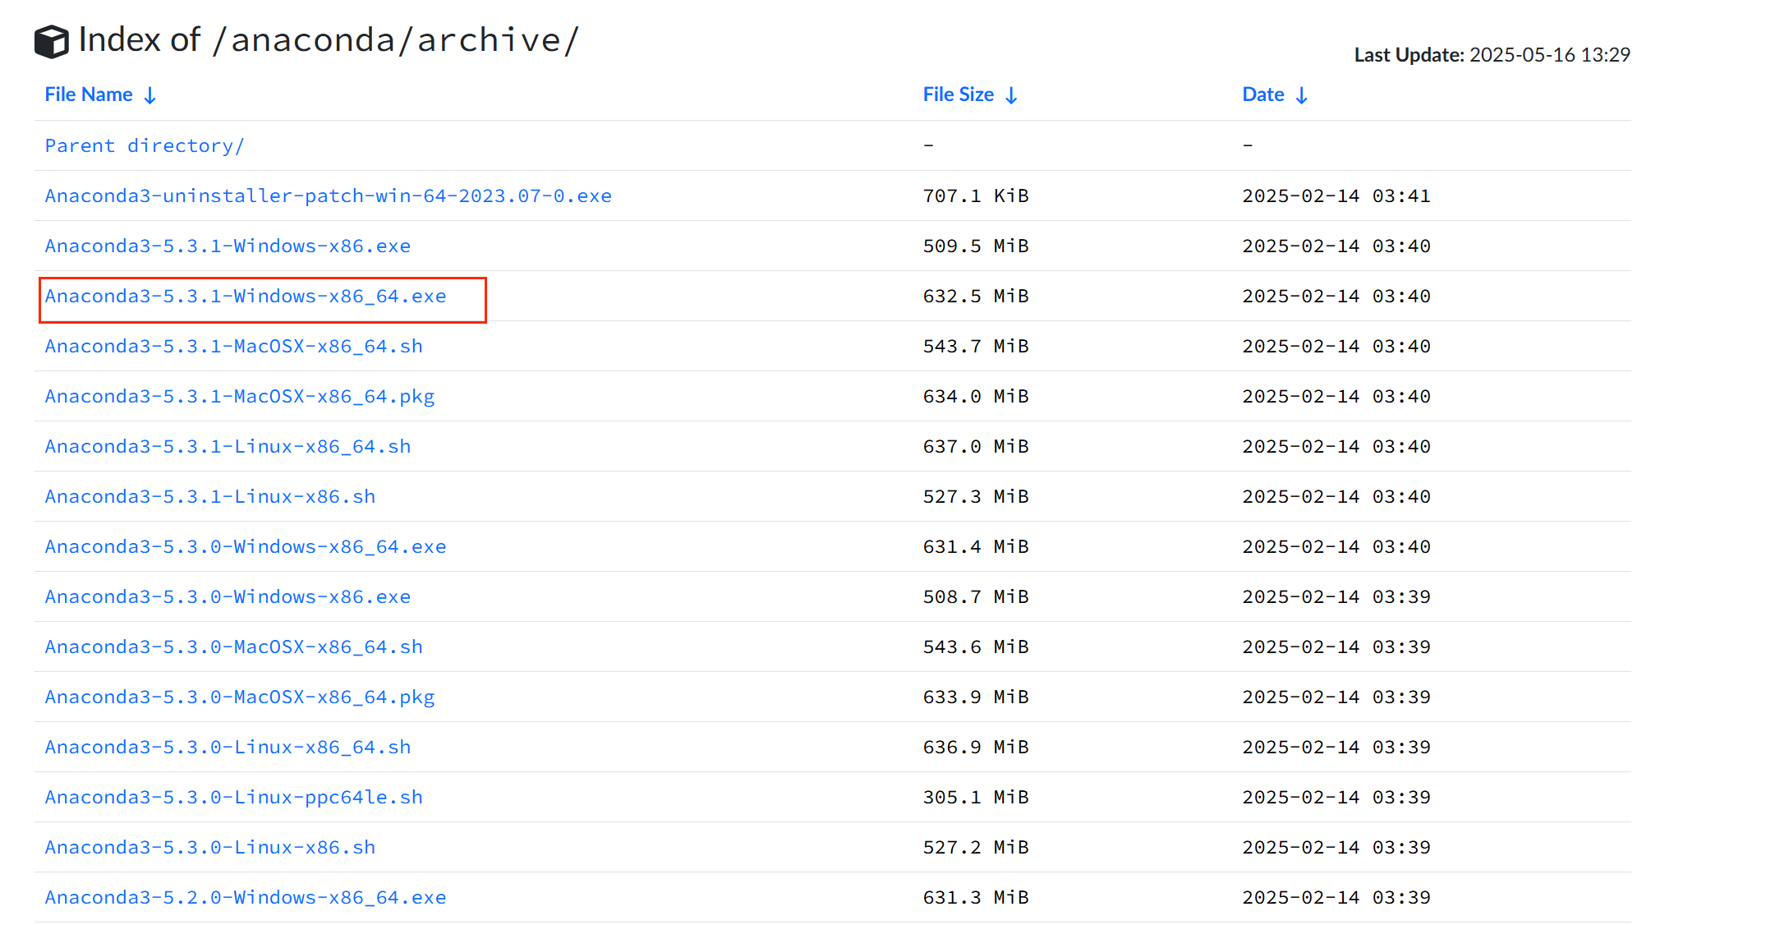Image resolution: width=1766 pixels, height=925 pixels.
Task: Click the 508.7 MiB file size value
Action: coord(976,596)
